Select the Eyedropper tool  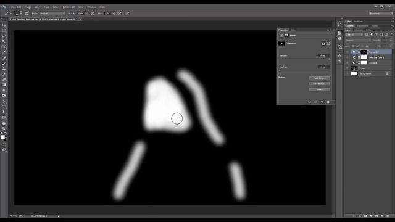coord(4,52)
